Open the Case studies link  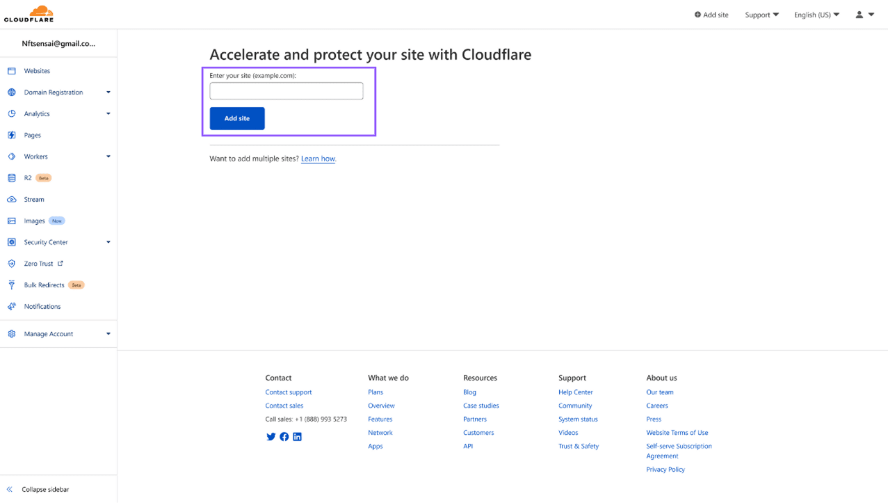point(481,406)
